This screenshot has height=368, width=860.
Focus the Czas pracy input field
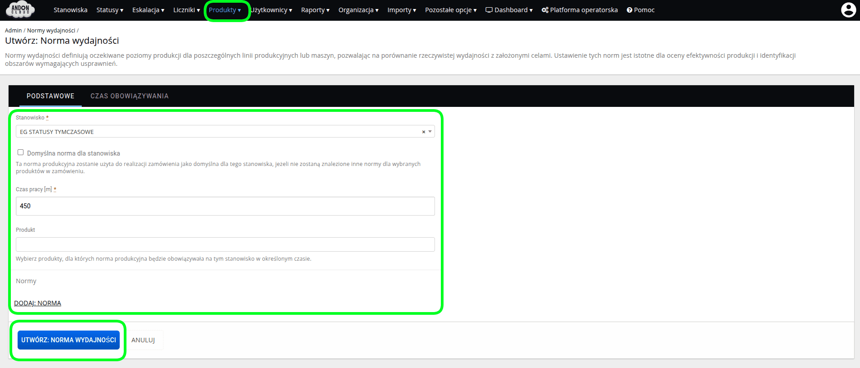click(x=225, y=206)
